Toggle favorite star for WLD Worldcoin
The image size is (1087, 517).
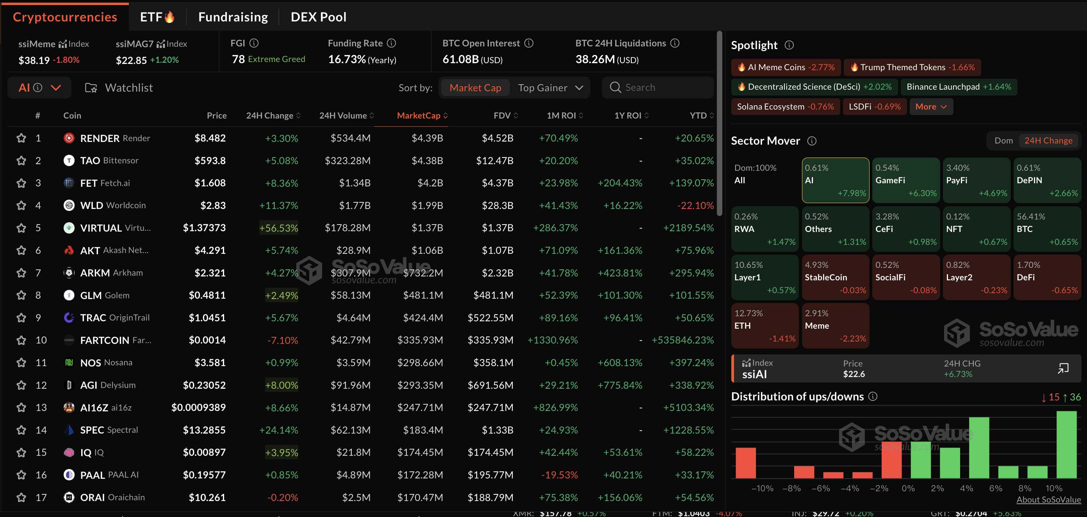pyautogui.click(x=21, y=205)
